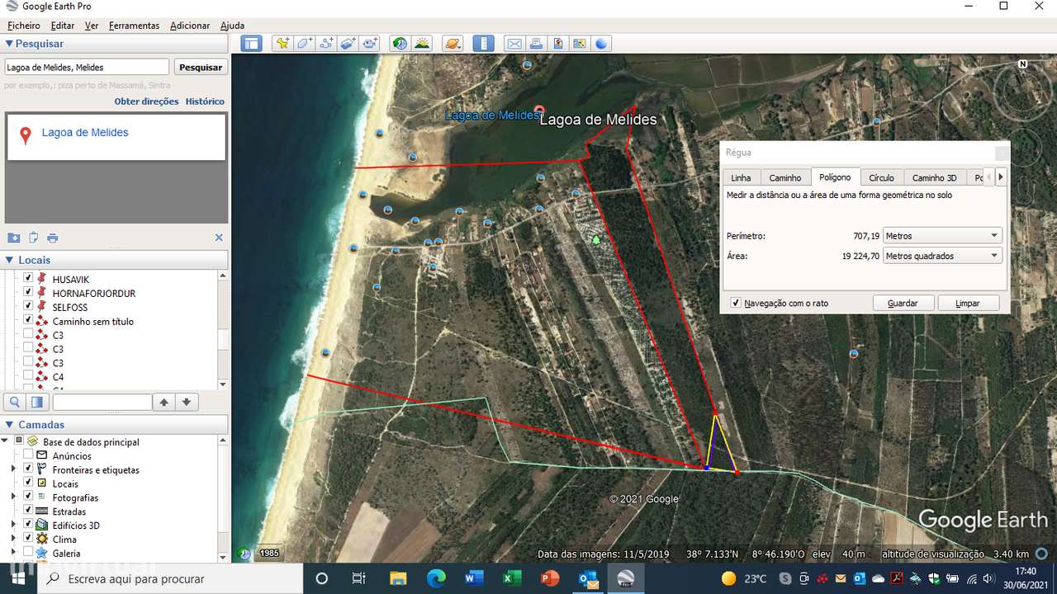Image resolution: width=1057 pixels, height=594 pixels.
Task: Save image toolbar icon
Action: 557,43
